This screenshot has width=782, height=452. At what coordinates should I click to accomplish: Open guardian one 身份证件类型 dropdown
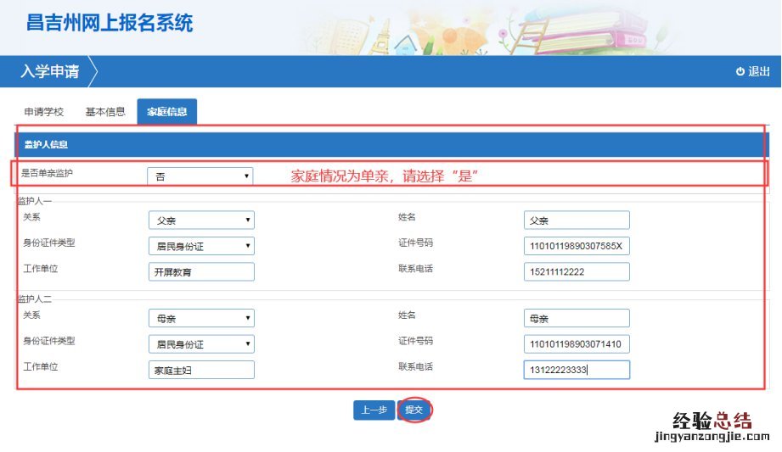(200, 246)
